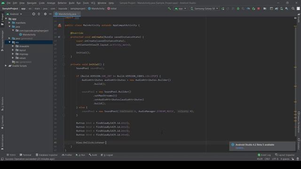Collapse the java folder node
Image resolution: width=301 pixels, height=169 pixels.
tap(9, 27)
